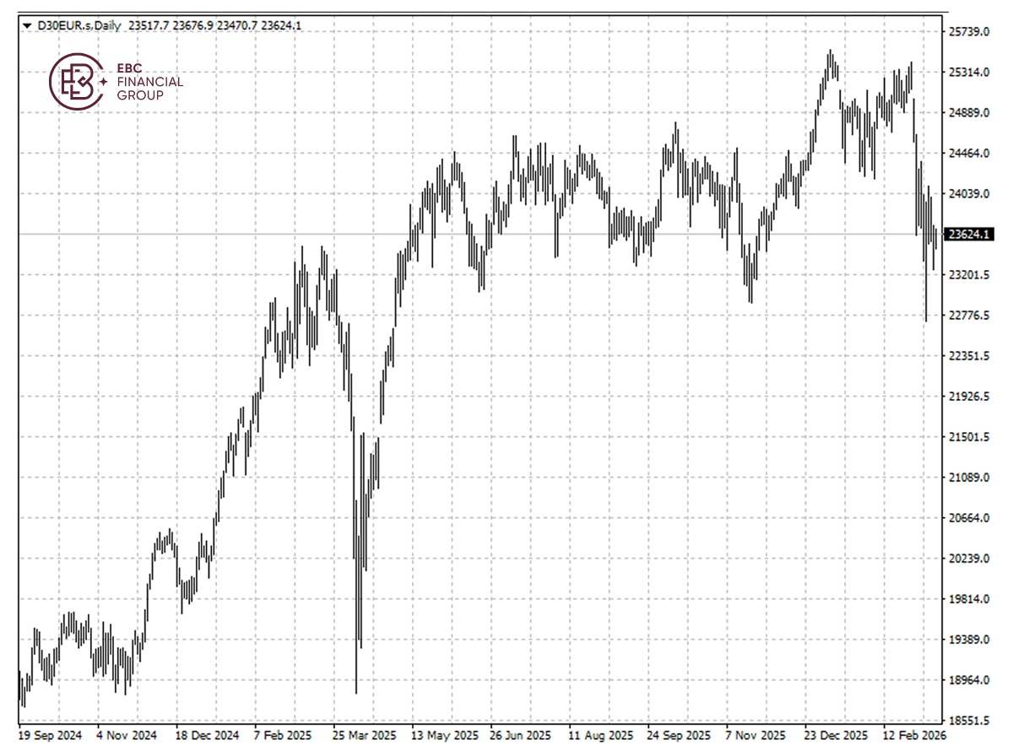Image resolution: width=1013 pixels, height=756 pixels.
Task: Click the 25739.0 price axis label
Action: tap(969, 31)
